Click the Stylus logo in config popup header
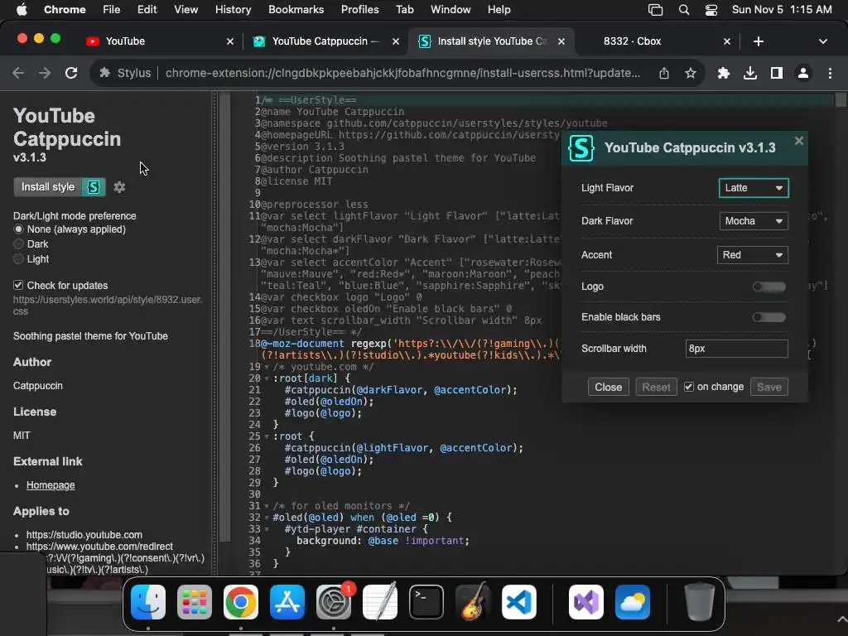Image resolution: width=848 pixels, height=636 pixels. pos(581,147)
